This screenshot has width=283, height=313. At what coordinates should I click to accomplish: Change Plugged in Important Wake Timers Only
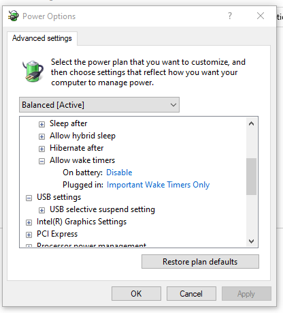pyautogui.click(x=158, y=185)
